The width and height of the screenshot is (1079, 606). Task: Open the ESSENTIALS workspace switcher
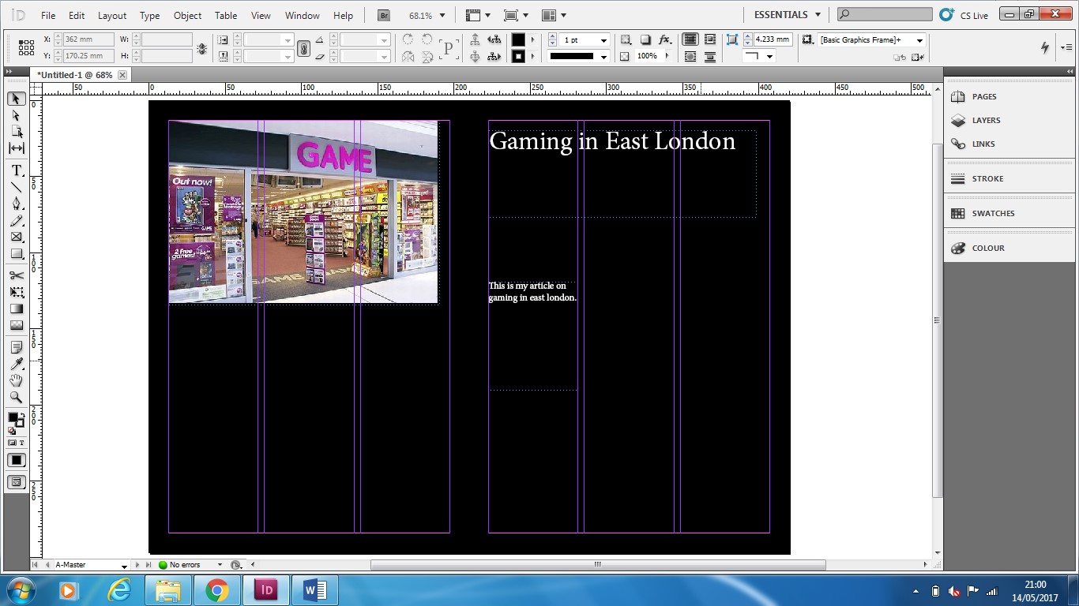[x=787, y=15]
